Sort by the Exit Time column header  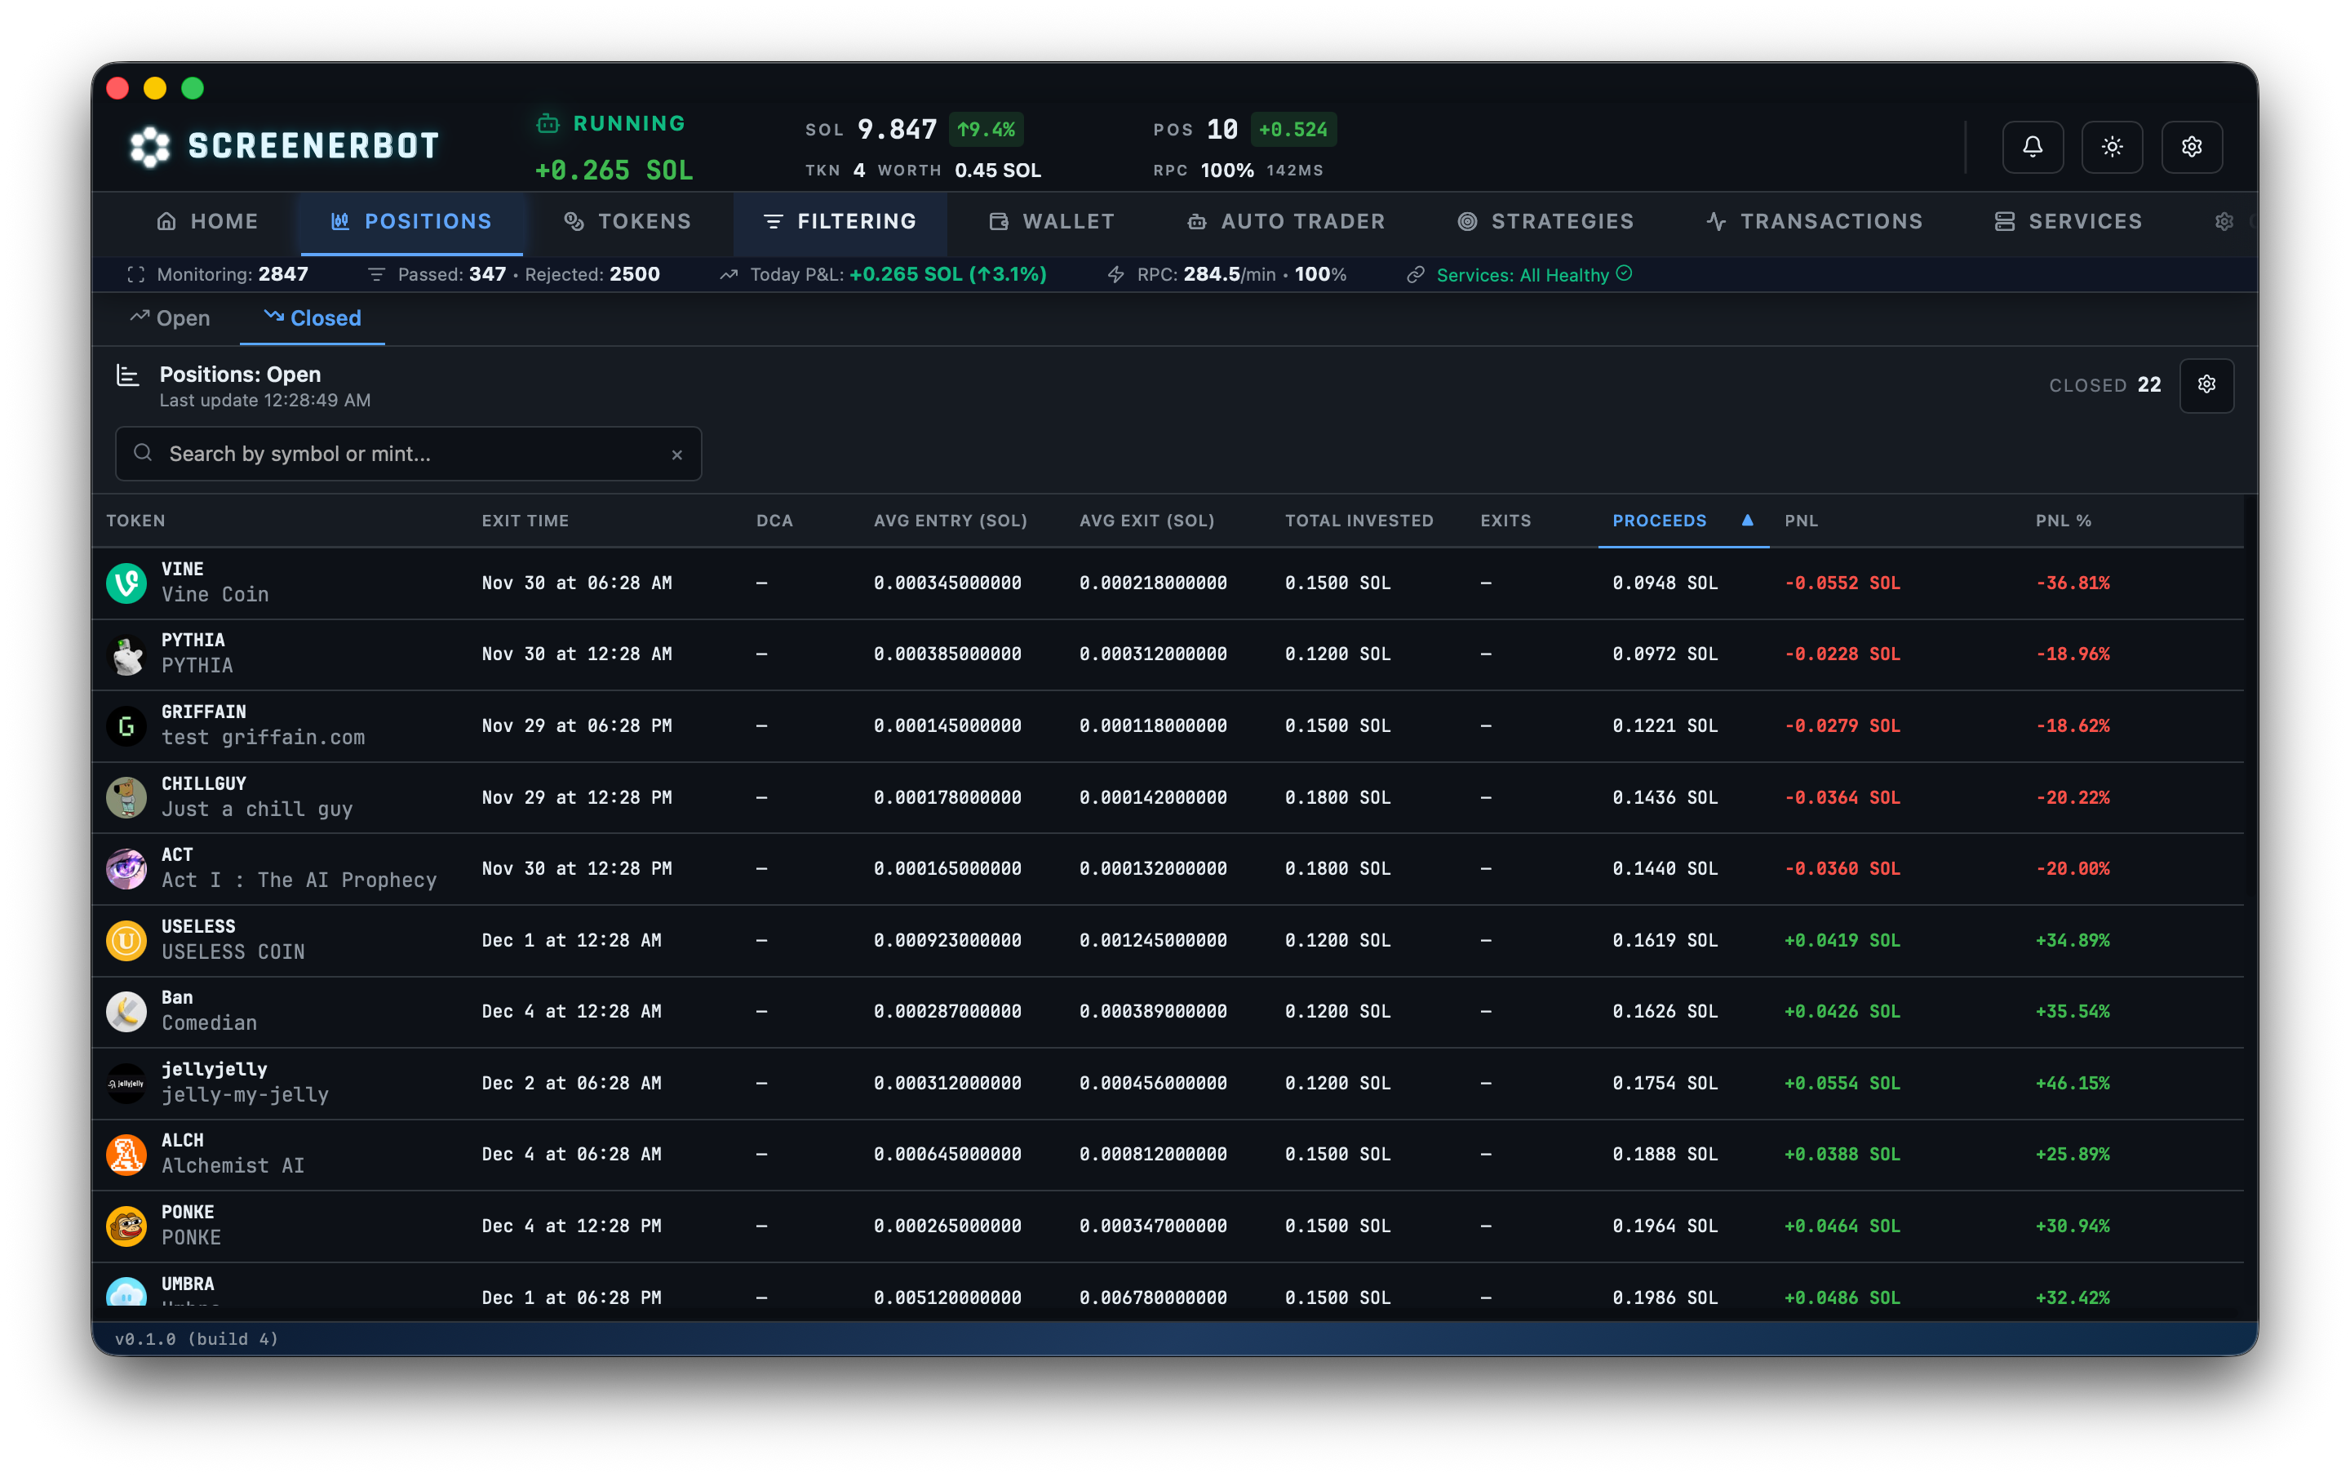[x=525, y=521]
